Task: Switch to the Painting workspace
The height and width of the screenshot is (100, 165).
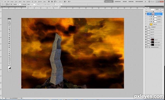Action: tap(131, 2)
